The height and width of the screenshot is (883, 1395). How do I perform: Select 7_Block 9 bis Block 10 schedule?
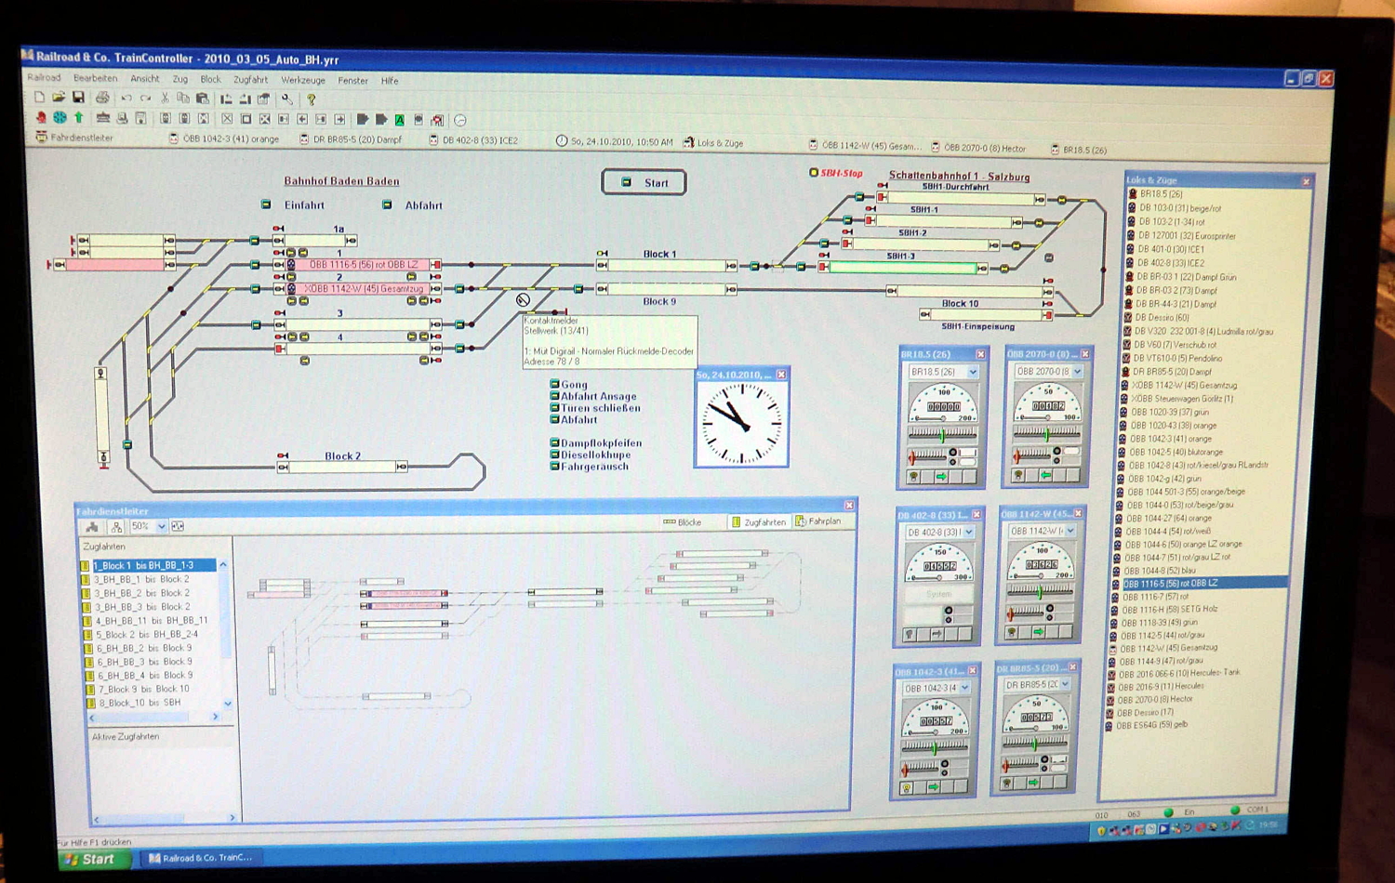point(144,689)
